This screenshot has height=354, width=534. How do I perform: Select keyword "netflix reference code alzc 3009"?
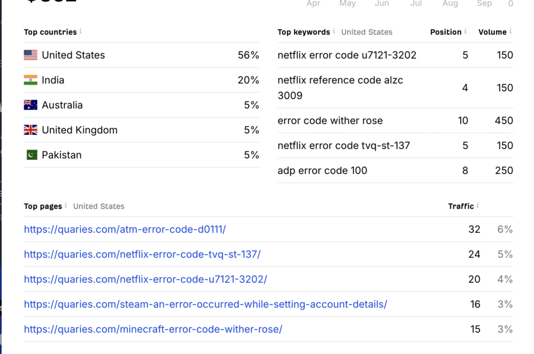click(340, 88)
